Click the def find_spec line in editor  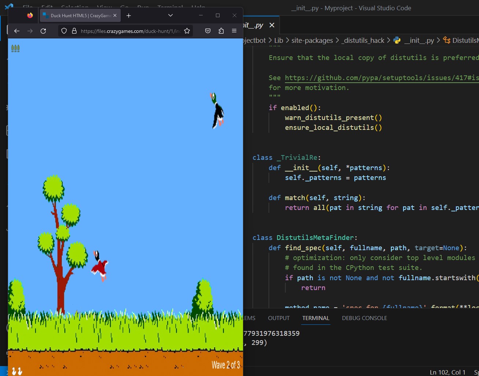(x=367, y=248)
